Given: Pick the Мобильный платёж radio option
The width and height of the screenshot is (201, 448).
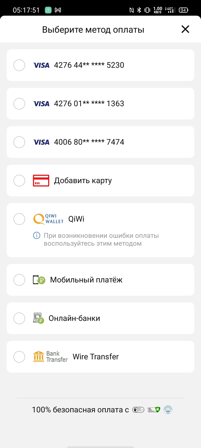Looking at the screenshot, I should pyautogui.click(x=19, y=280).
